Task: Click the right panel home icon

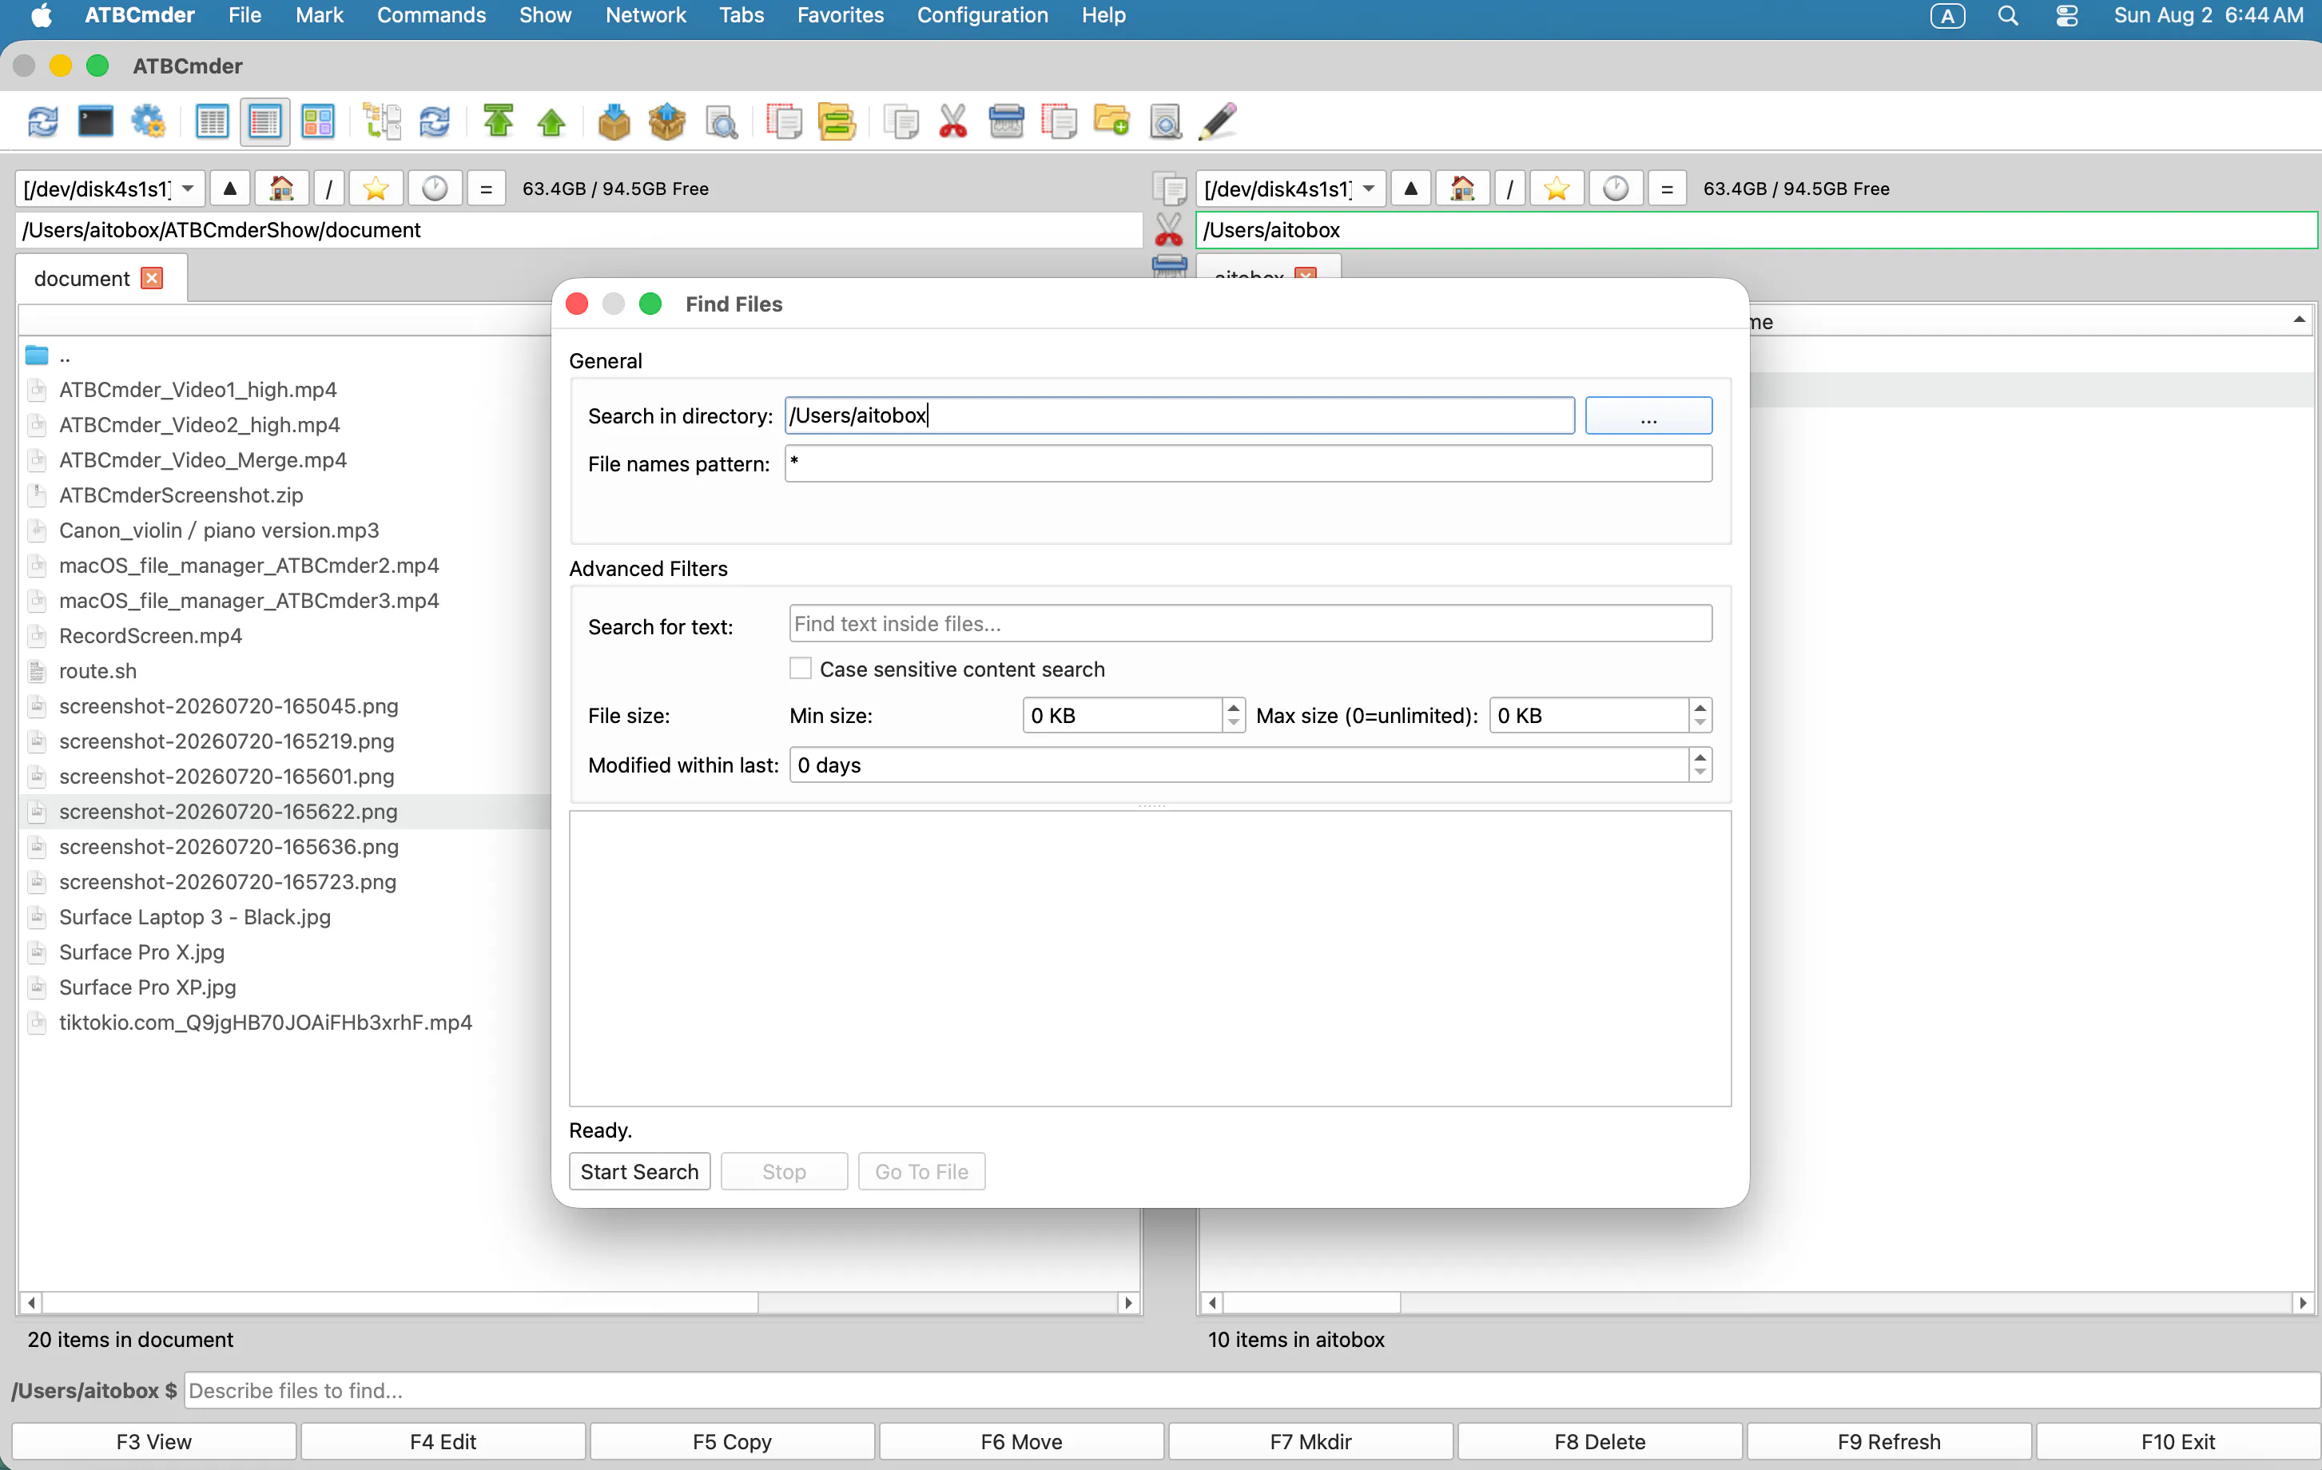Action: click(x=1462, y=188)
